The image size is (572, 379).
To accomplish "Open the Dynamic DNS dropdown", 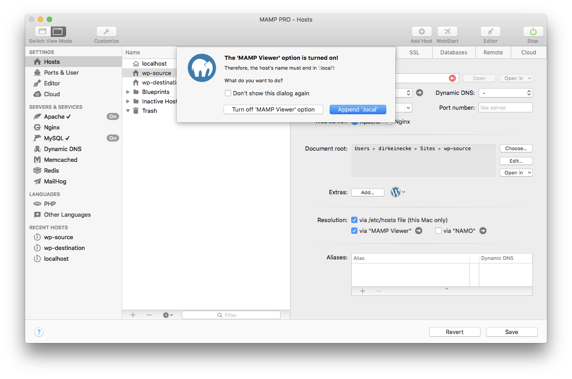I will coord(505,93).
